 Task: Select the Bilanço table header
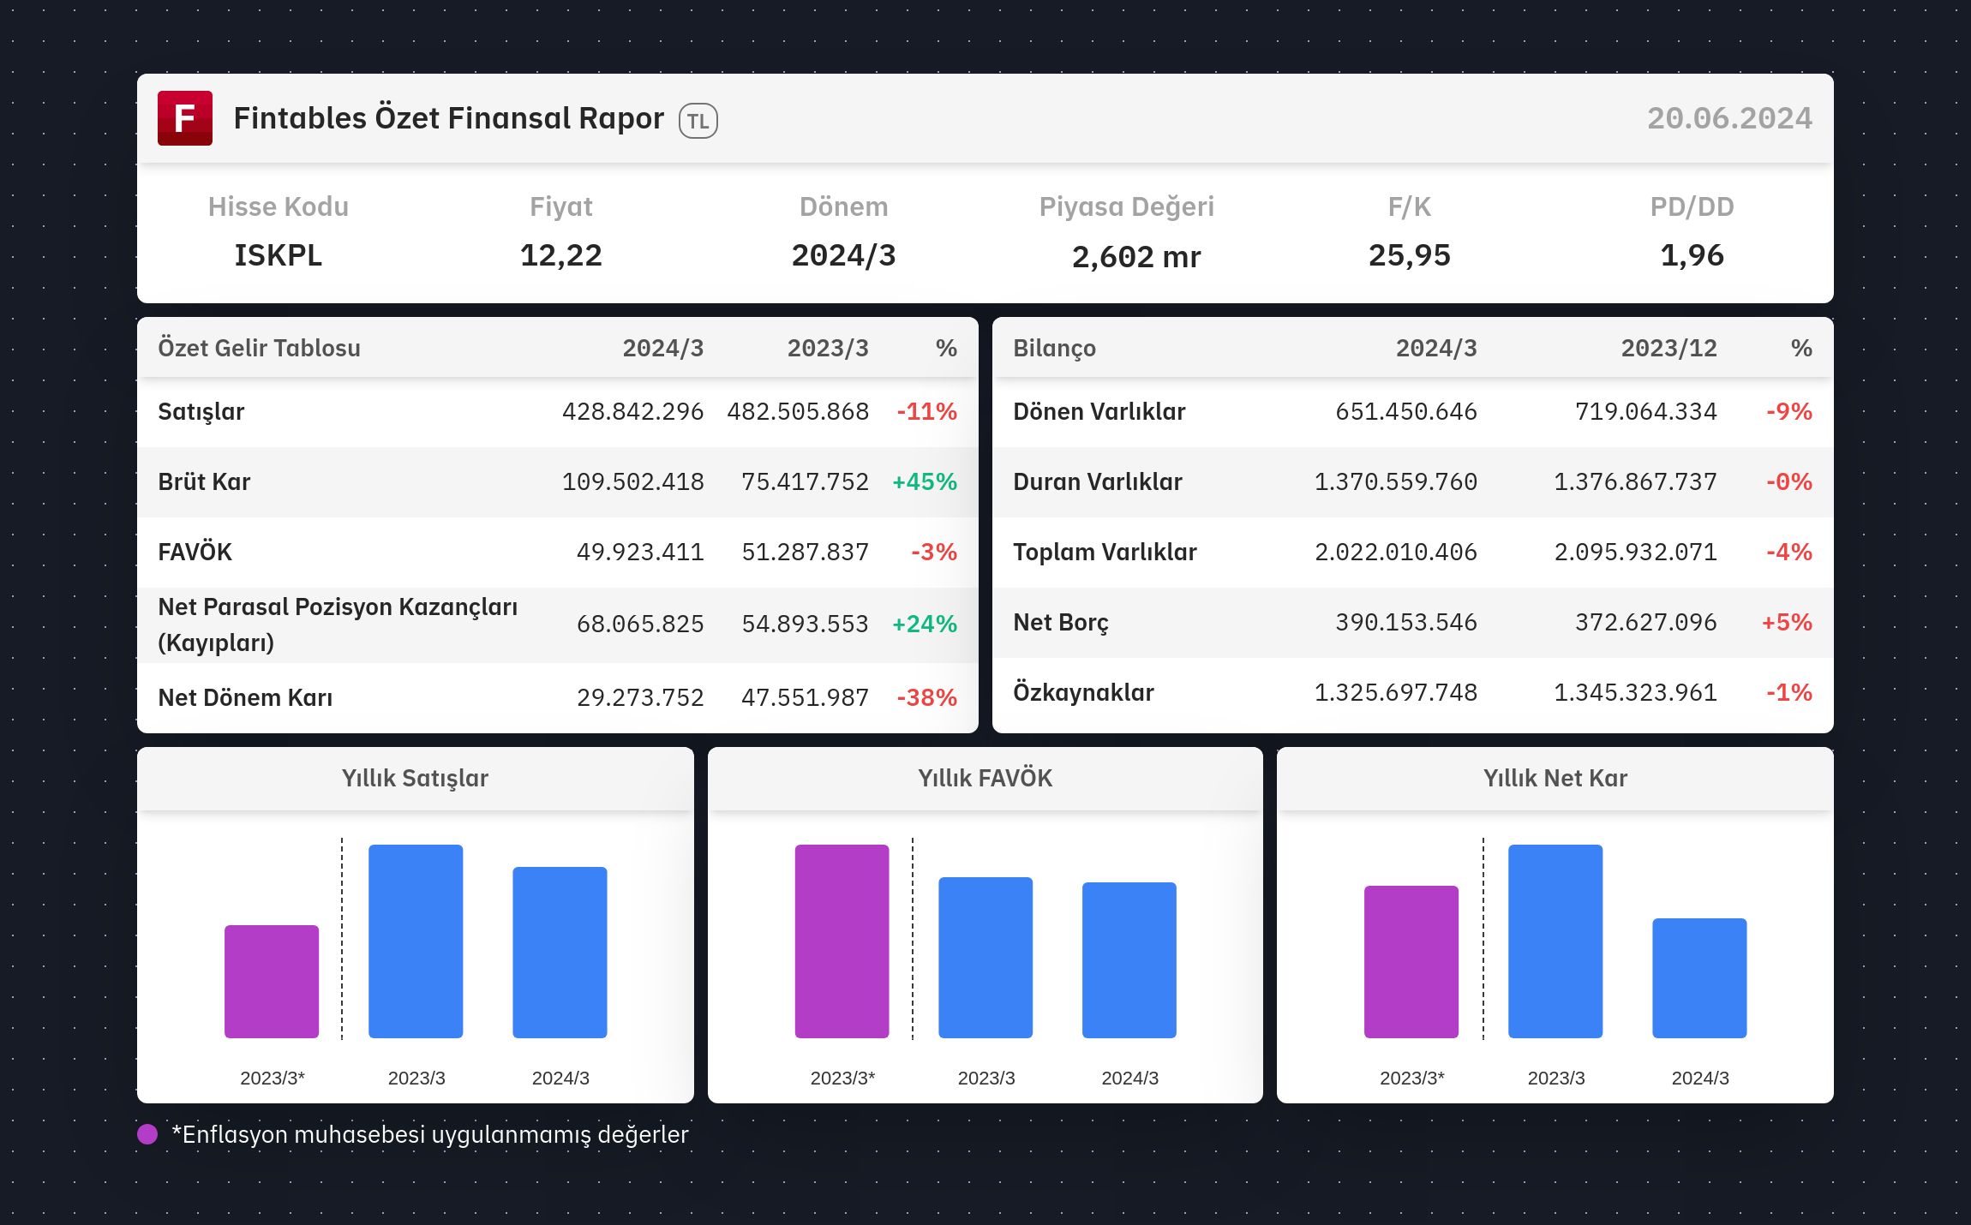[x=1054, y=348]
